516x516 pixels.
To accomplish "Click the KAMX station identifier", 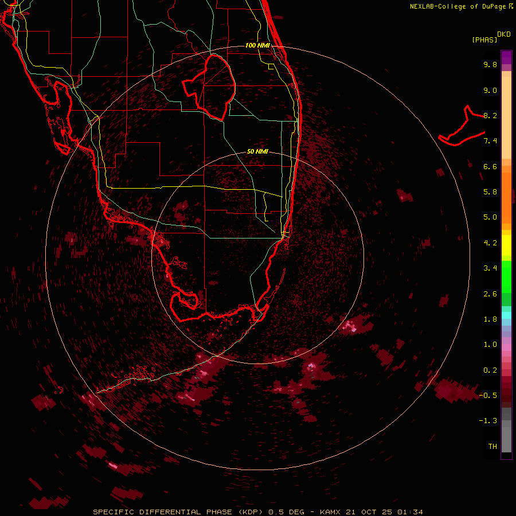I will pos(331,512).
